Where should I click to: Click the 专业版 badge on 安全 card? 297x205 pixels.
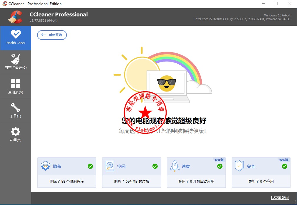tap(284, 160)
